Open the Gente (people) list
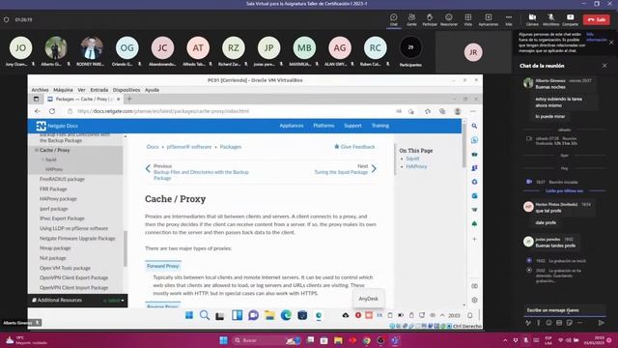618x348 pixels. (411, 19)
